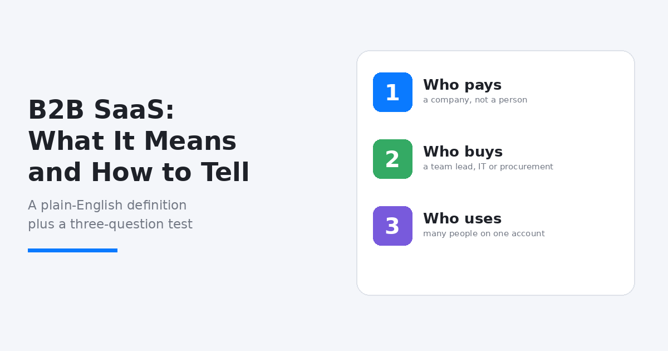Image resolution: width=668 pixels, height=351 pixels.
Task: Click "a company, not a person" text
Action: 475,100
